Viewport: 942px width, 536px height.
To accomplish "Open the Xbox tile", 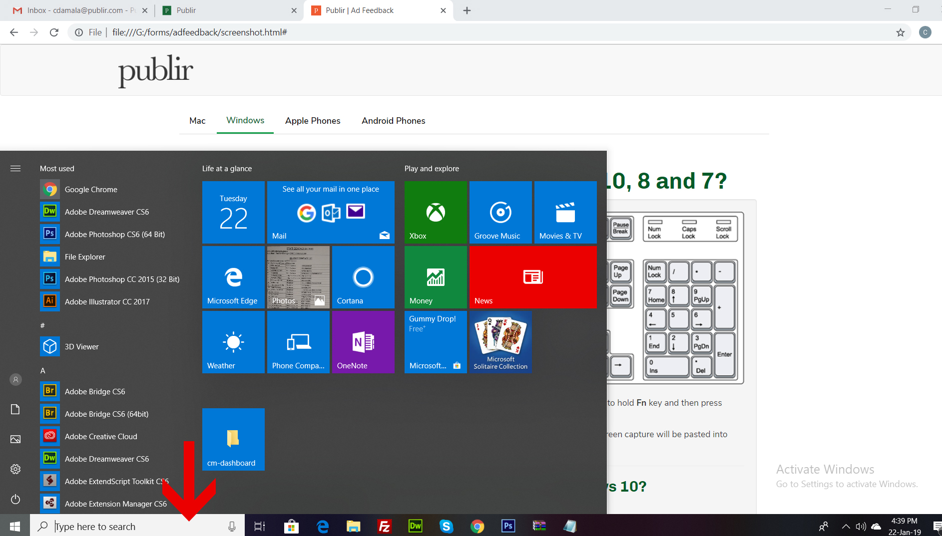I will point(436,212).
